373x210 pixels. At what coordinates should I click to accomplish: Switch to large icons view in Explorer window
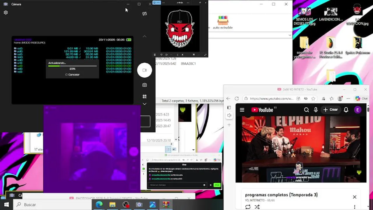point(174,149)
